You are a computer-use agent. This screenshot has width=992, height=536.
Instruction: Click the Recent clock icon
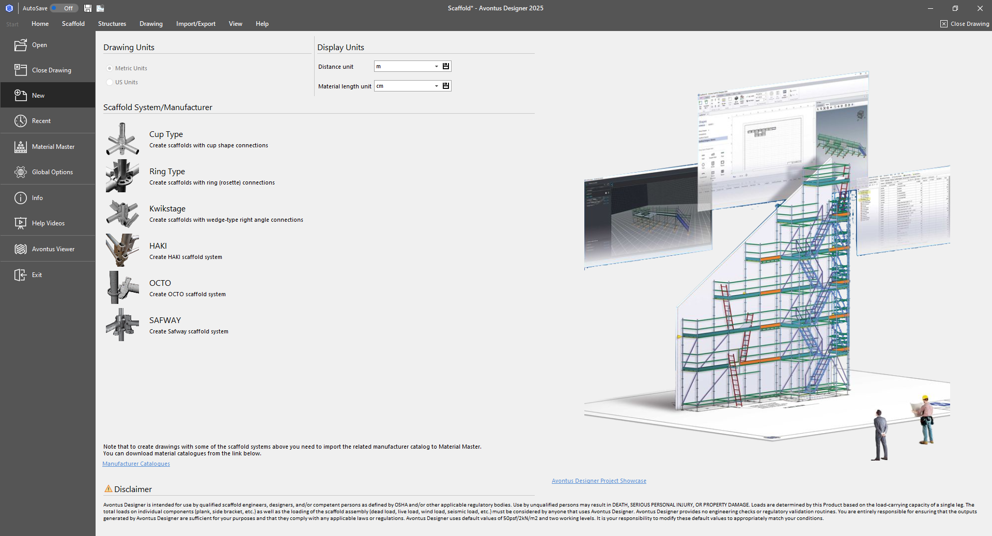[x=21, y=121]
